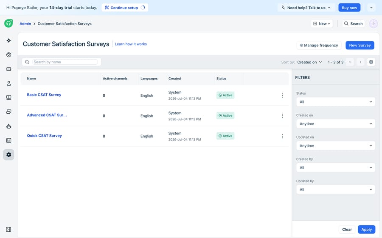Open the user profile avatar
Screen dimensions: 382x238
tap(373, 24)
